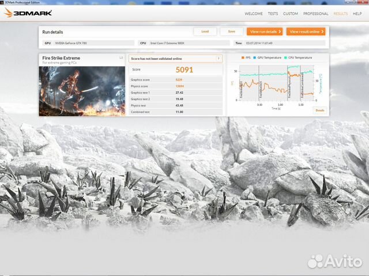
Task: Select the CPU name field
Action: click(x=190, y=43)
